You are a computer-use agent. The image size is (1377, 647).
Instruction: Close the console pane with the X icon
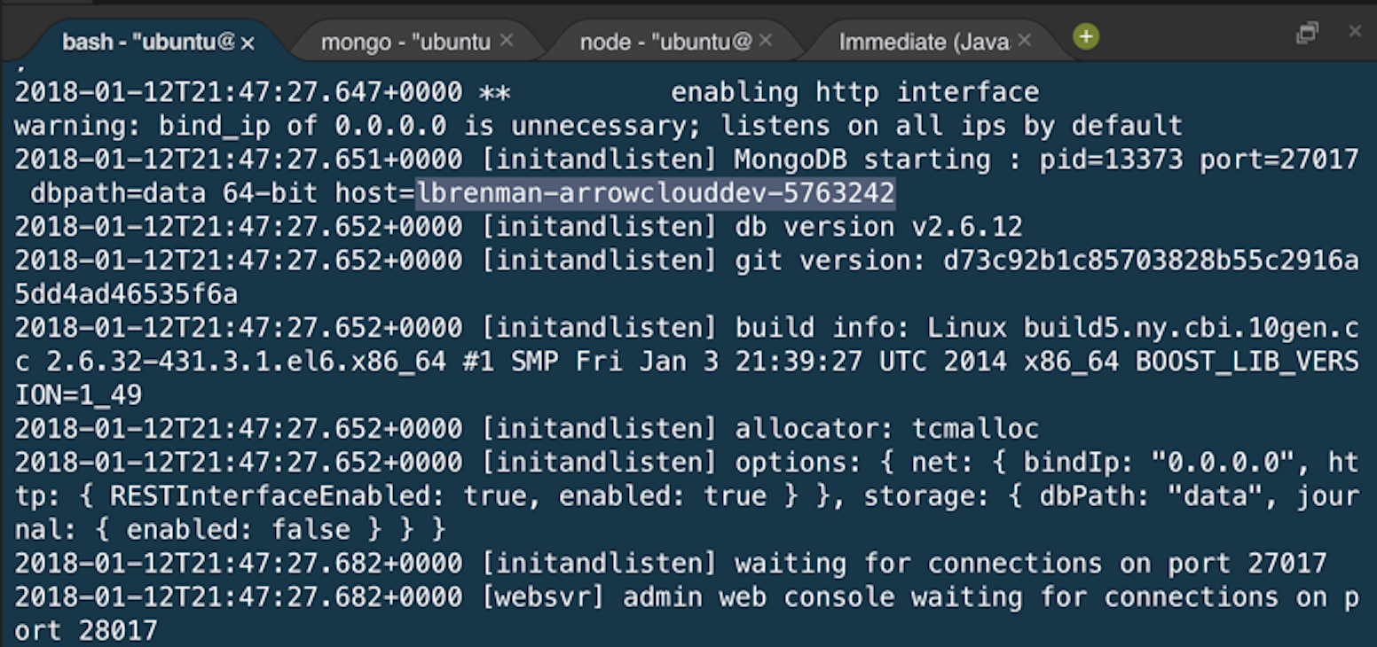click(1355, 32)
